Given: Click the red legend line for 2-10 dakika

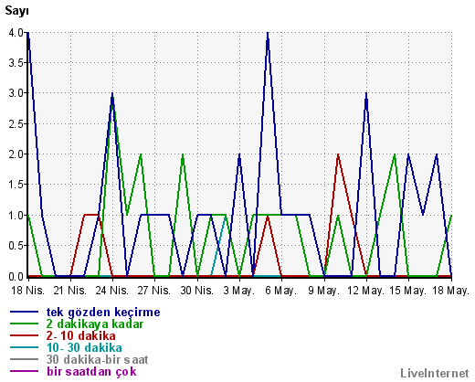Looking at the screenshot, I should (x=24, y=335).
